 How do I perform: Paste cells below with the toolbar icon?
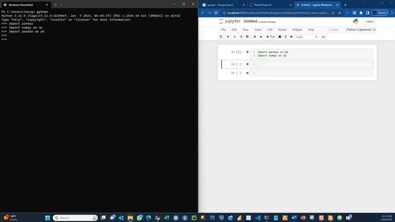coord(247,37)
